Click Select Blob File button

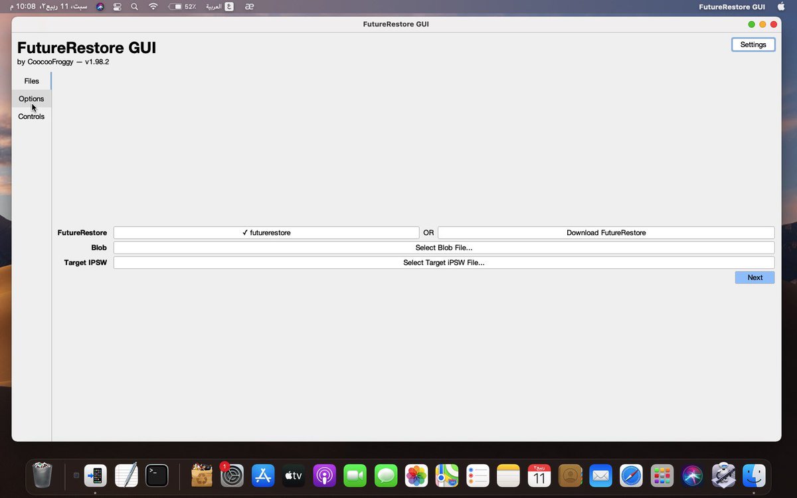444,248
